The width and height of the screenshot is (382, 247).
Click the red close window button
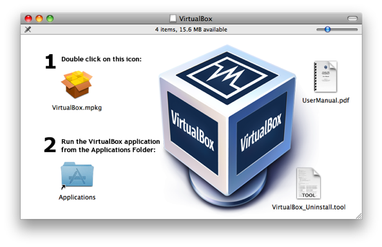point(28,19)
